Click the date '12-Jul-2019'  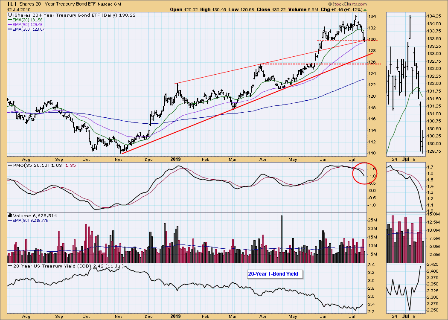pyautogui.click(x=19, y=9)
